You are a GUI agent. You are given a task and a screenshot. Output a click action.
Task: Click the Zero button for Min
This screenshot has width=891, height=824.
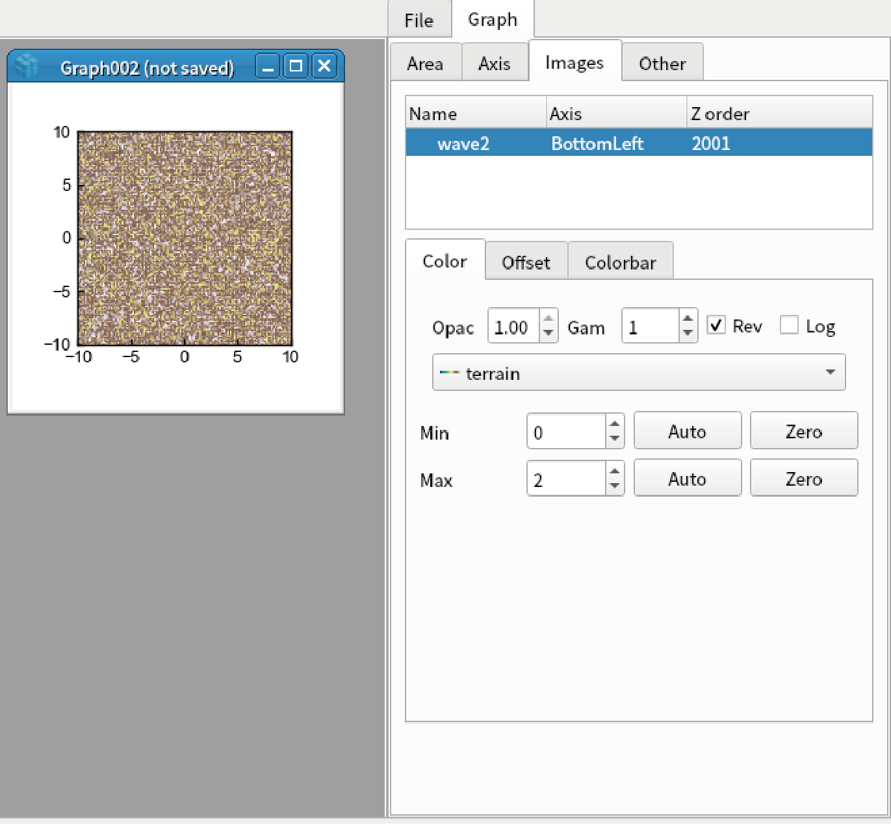pos(804,431)
